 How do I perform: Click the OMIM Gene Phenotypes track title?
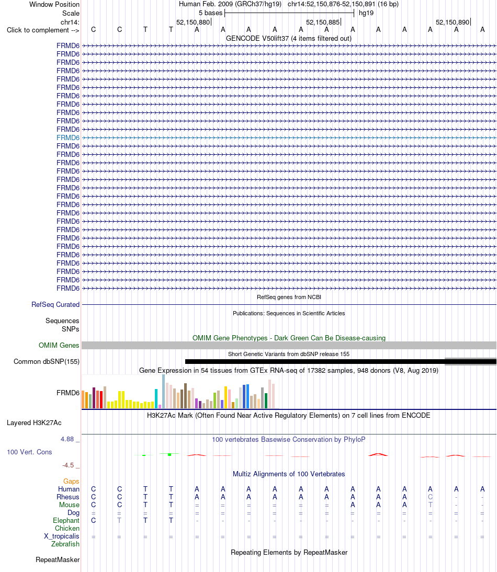click(289, 338)
